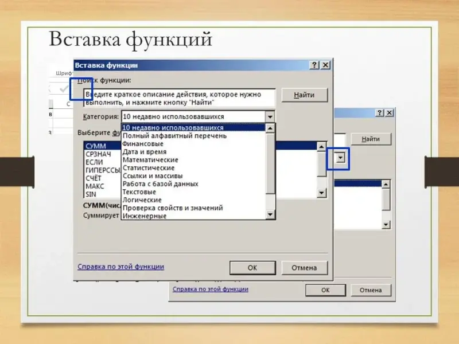
Task: Click inside the function search description field
Action: 179,97
